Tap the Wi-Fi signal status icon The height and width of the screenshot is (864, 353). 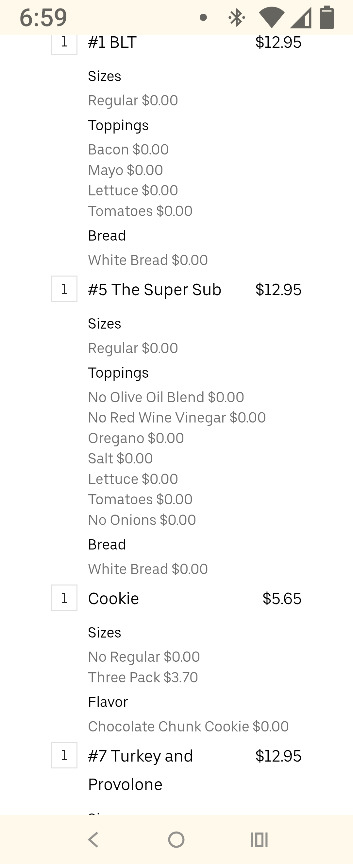tap(272, 17)
